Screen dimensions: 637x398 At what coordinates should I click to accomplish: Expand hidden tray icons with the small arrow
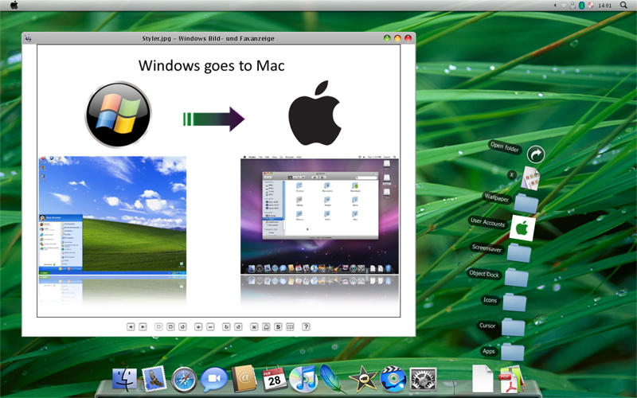555,6
